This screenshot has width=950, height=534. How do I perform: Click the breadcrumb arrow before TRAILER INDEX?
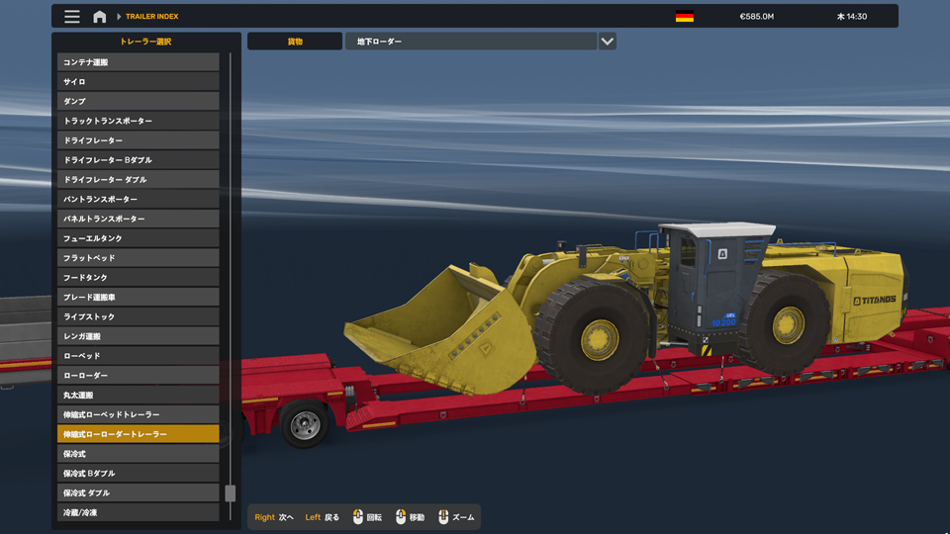[x=119, y=17]
